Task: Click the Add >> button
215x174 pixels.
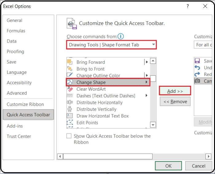Action: tap(175, 91)
